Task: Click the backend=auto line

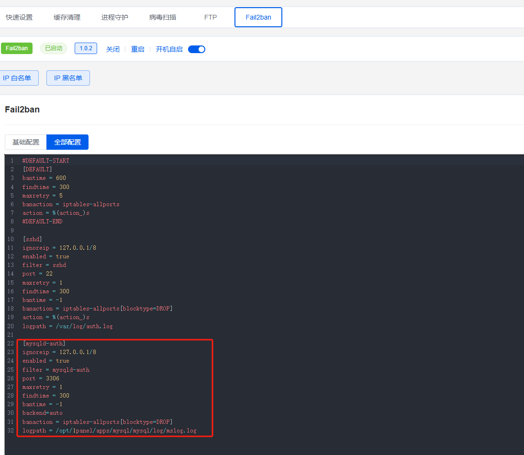Action: pos(43,413)
